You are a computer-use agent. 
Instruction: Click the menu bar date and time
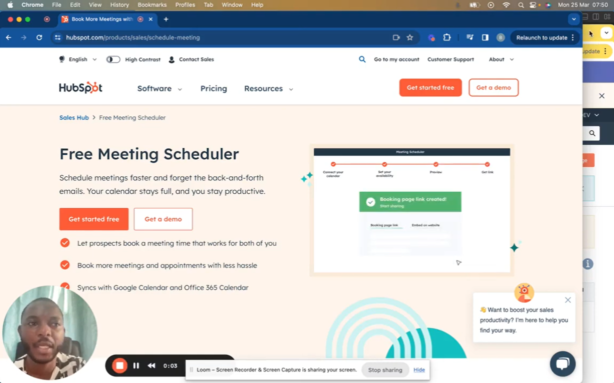coord(583,5)
